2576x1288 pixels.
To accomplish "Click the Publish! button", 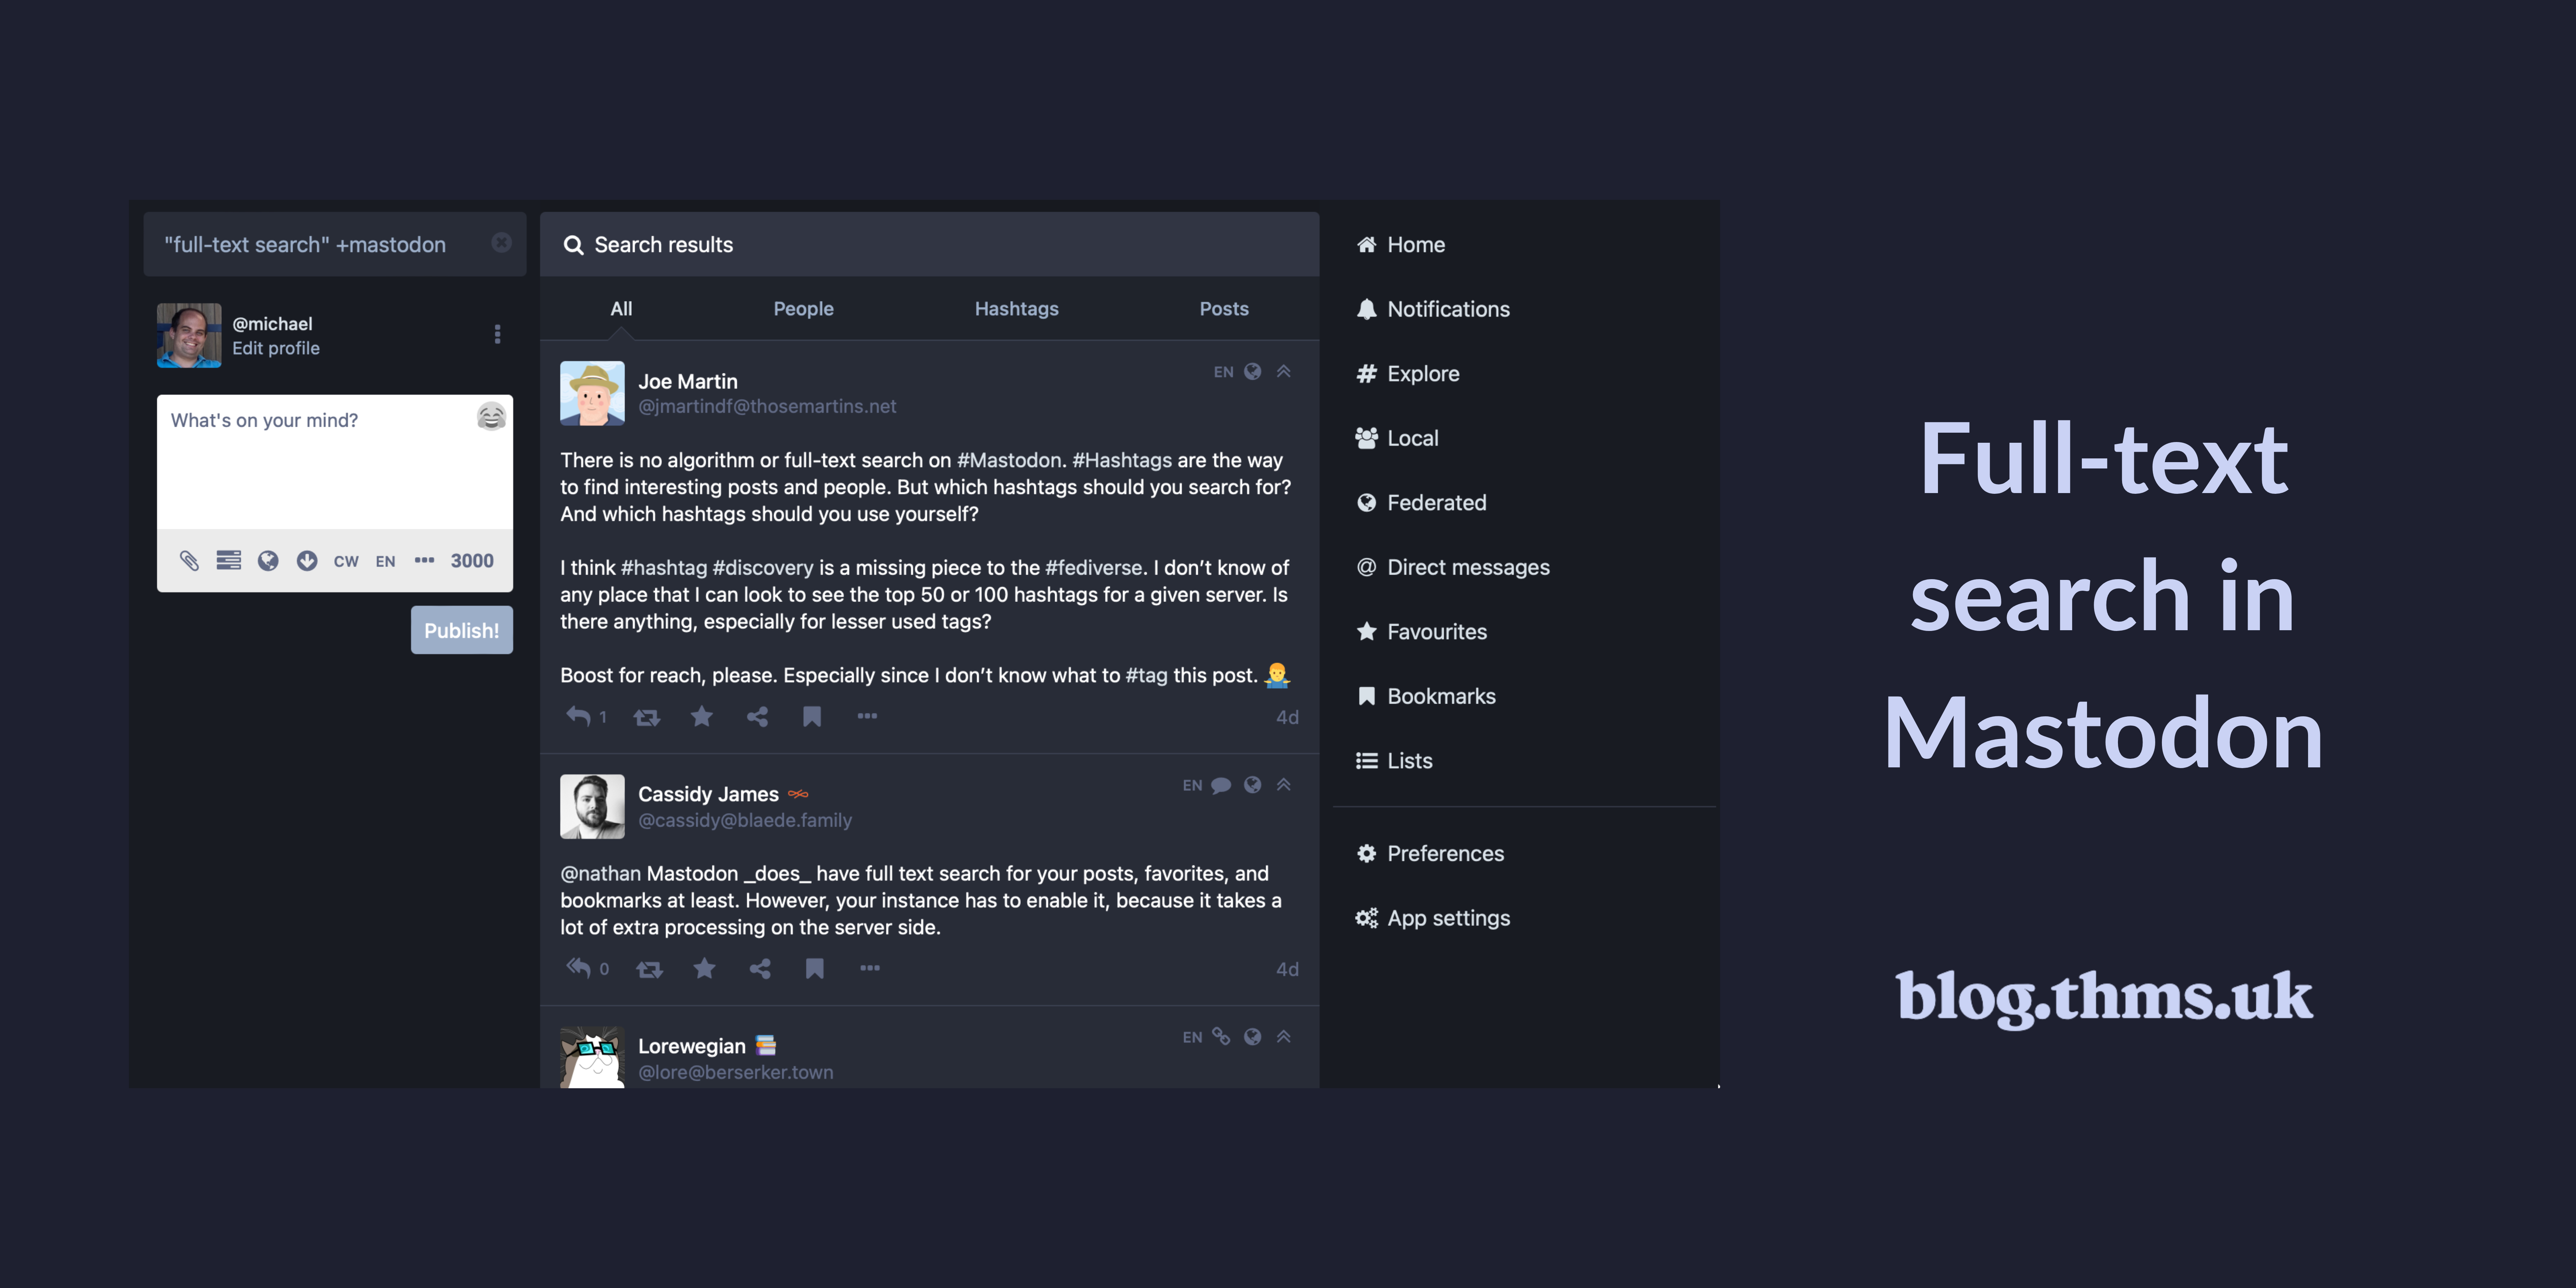I will (461, 629).
